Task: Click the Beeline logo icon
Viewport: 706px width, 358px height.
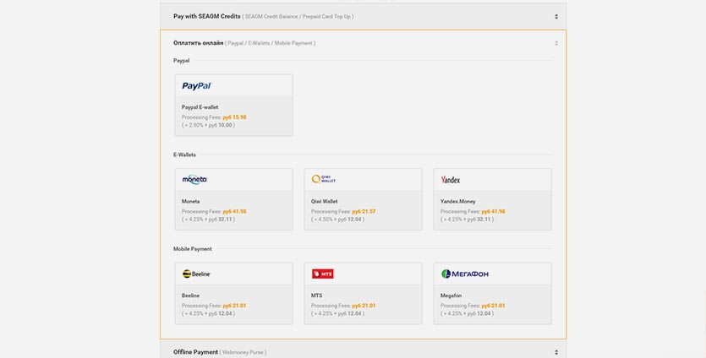Action: click(196, 274)
